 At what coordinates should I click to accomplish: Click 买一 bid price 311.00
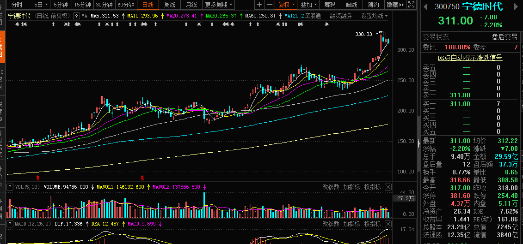460,104
